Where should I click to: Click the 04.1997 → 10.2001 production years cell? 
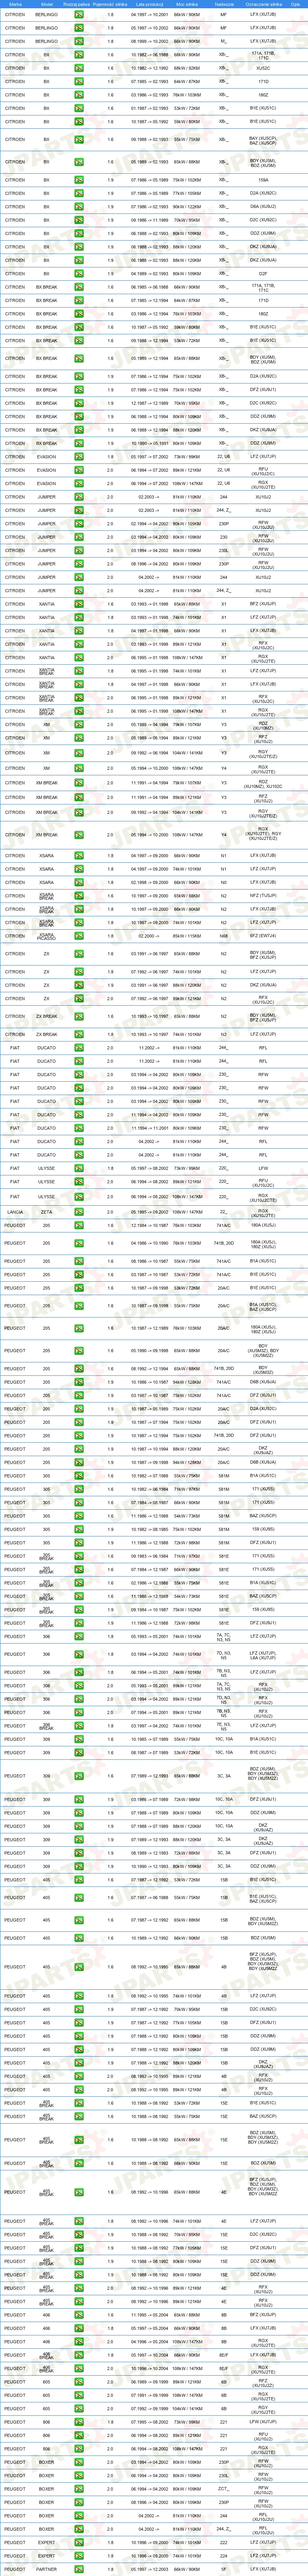(148, 14)
